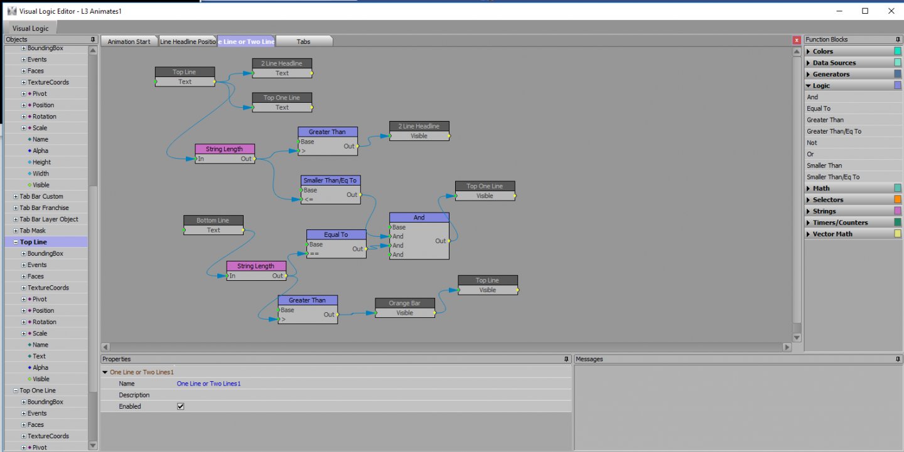Click the Out port of the And block
904x452 pixels.
pos(450,241)
